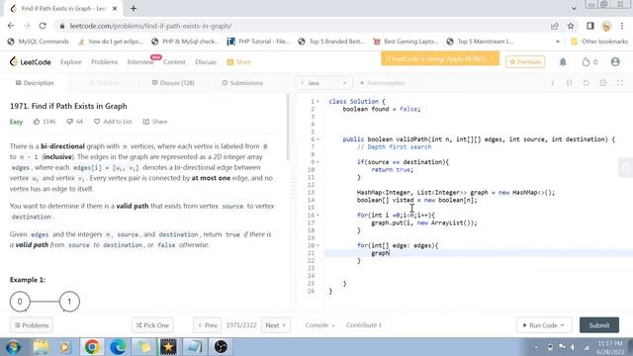
Task: Switch to Description tab
Action: click(x=35, y=83)
